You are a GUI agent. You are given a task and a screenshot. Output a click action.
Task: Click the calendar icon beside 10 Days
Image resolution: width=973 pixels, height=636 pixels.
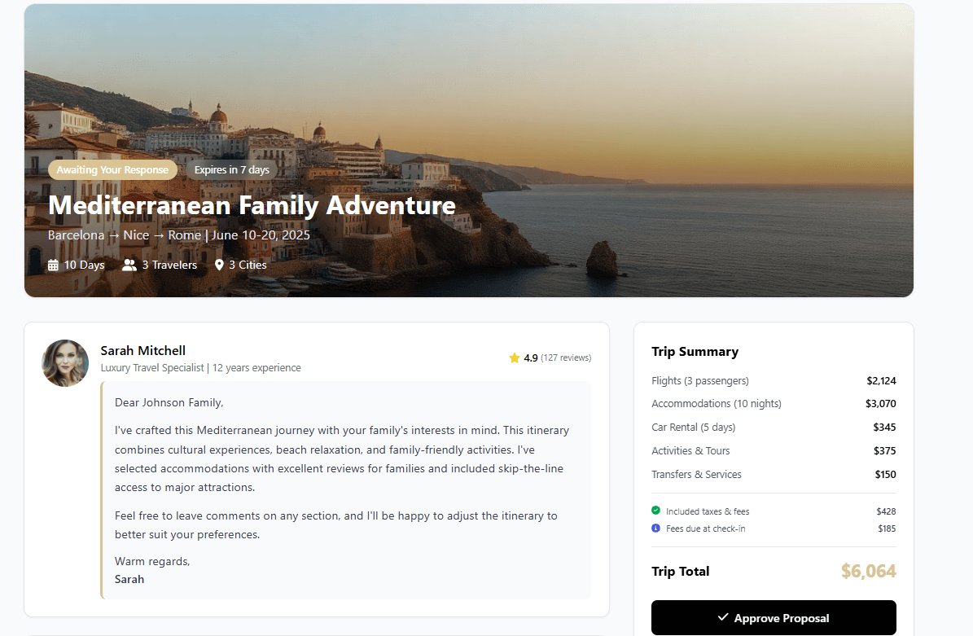pos(54,265)
